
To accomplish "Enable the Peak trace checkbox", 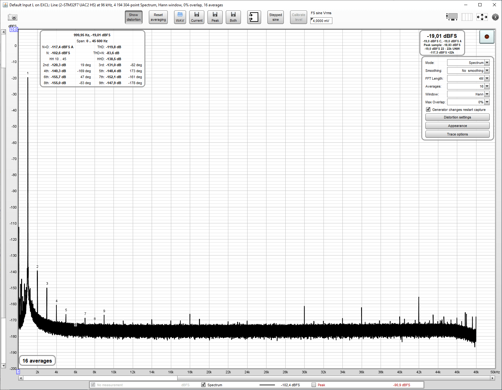I will [314, 385].
